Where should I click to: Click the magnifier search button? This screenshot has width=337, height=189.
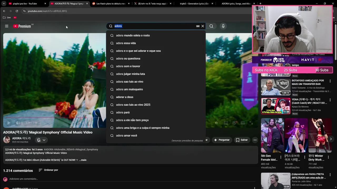pyautogui.click(x=211, y=26)
